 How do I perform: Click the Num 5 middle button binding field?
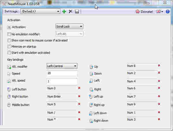pyautogui.click(x=61, y=104)
